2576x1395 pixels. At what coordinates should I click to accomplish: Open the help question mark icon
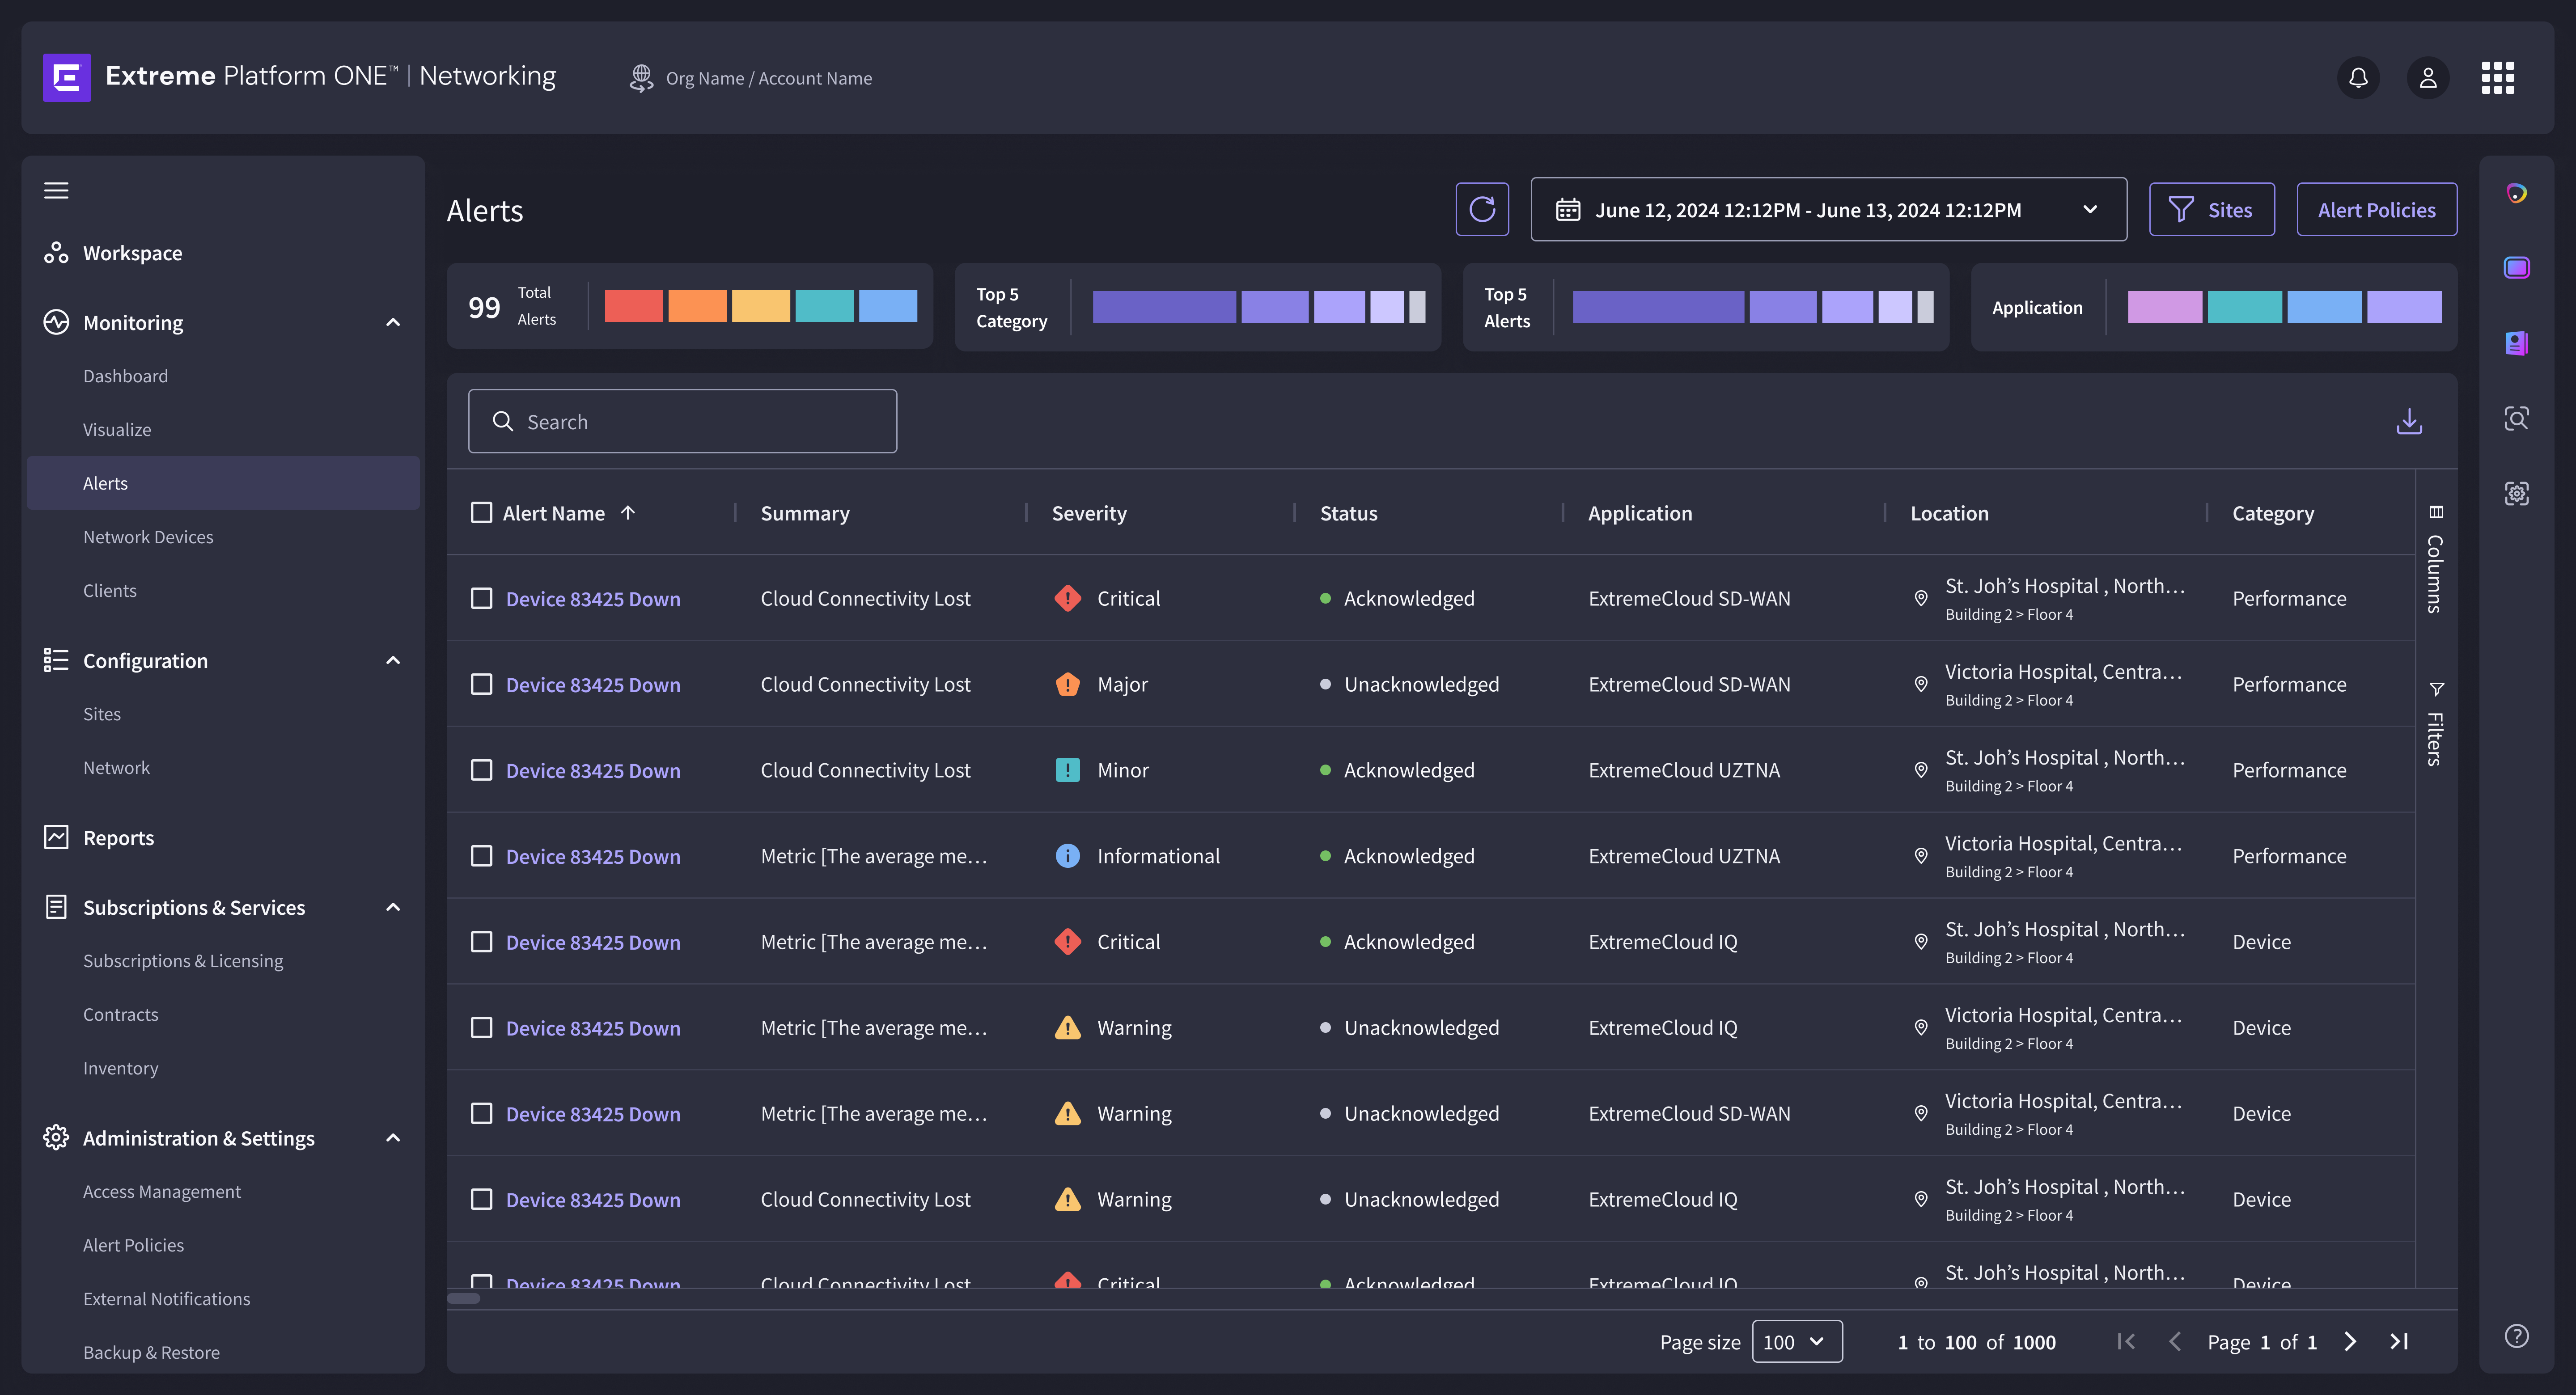pyautogui.click(x=2516, y=1336)
